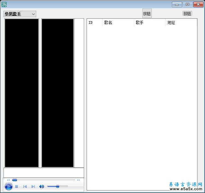Image resolution: width=205 pixels, height=193 pixels.
Task: Click the fast-forward double-arrow icon
Action: [x=78, y=180]
